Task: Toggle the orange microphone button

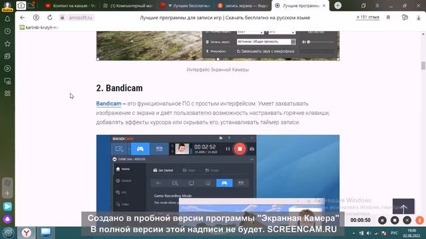Action: click(419, 220)
